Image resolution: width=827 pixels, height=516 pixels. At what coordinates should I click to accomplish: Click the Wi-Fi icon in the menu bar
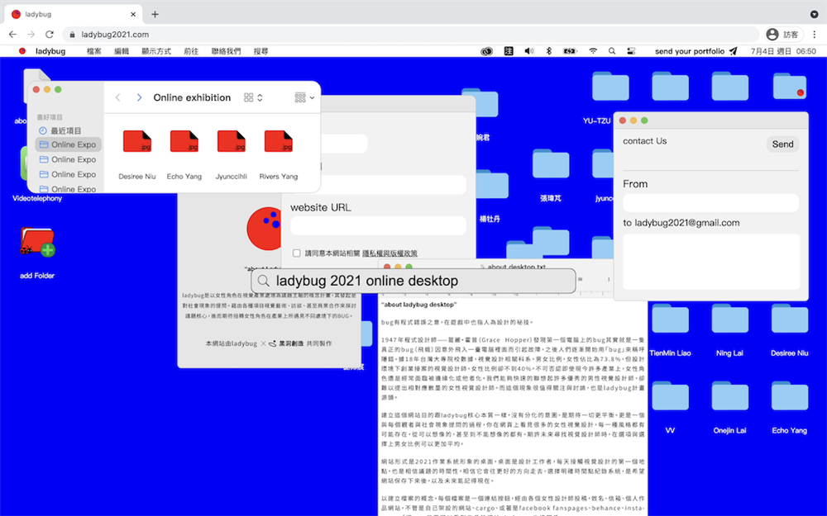(x=593, y=51)
